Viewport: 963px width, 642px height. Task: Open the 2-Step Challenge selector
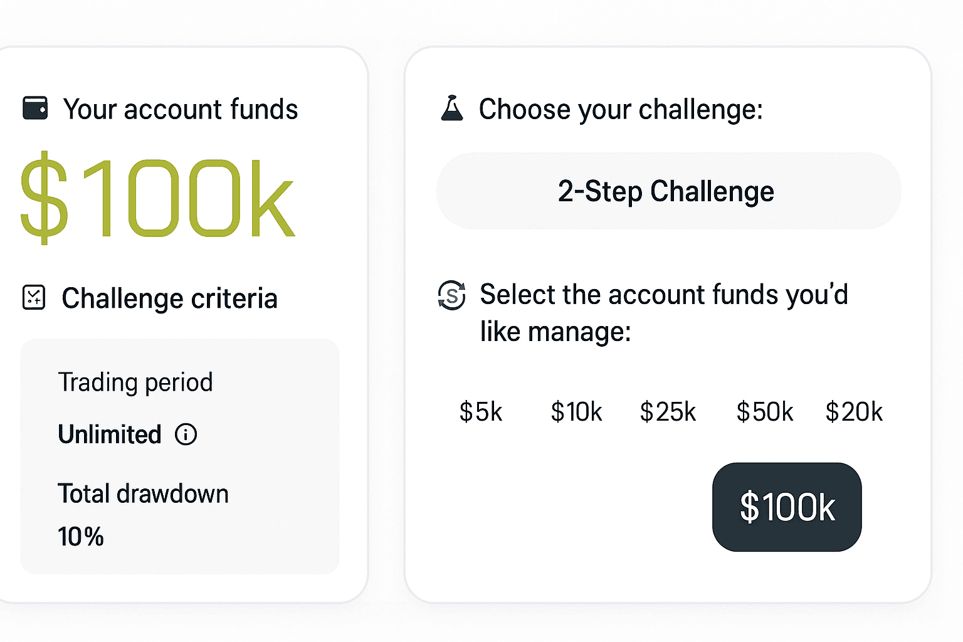tap(668, 191)
